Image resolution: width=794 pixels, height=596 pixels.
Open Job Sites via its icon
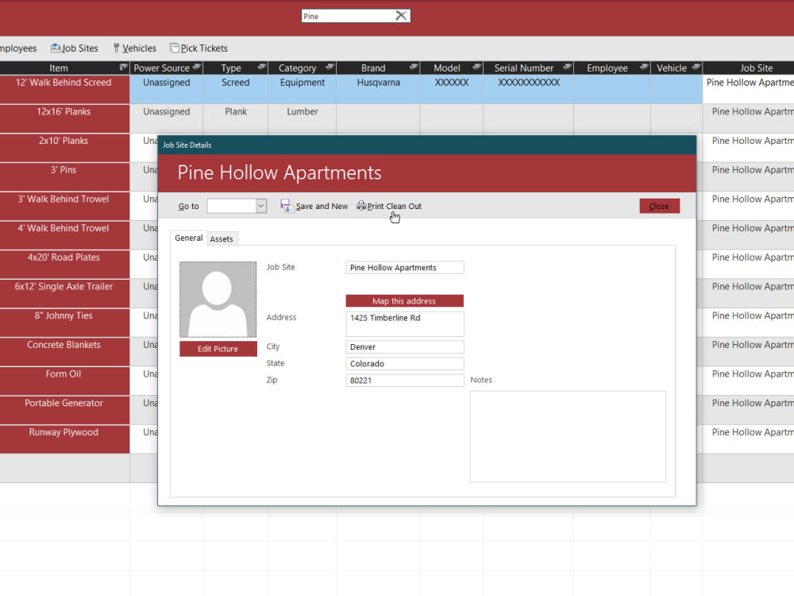56,48
